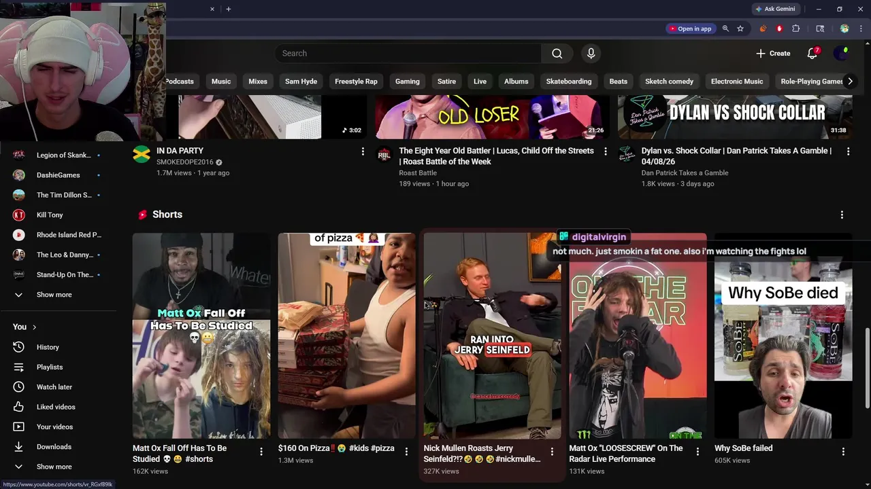Open the You section chevron
871x489 pixels.
[34, 327]
